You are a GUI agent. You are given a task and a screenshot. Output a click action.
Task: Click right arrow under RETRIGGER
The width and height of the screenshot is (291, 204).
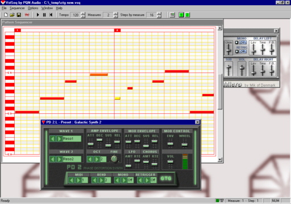(x=147, y=180)
